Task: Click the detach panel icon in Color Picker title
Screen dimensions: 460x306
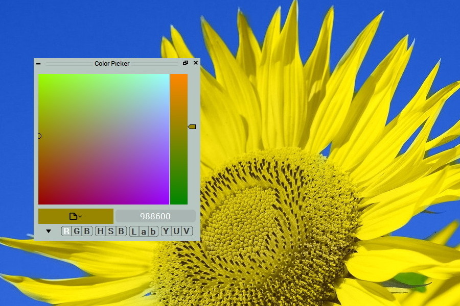Action: coord(186,63)
